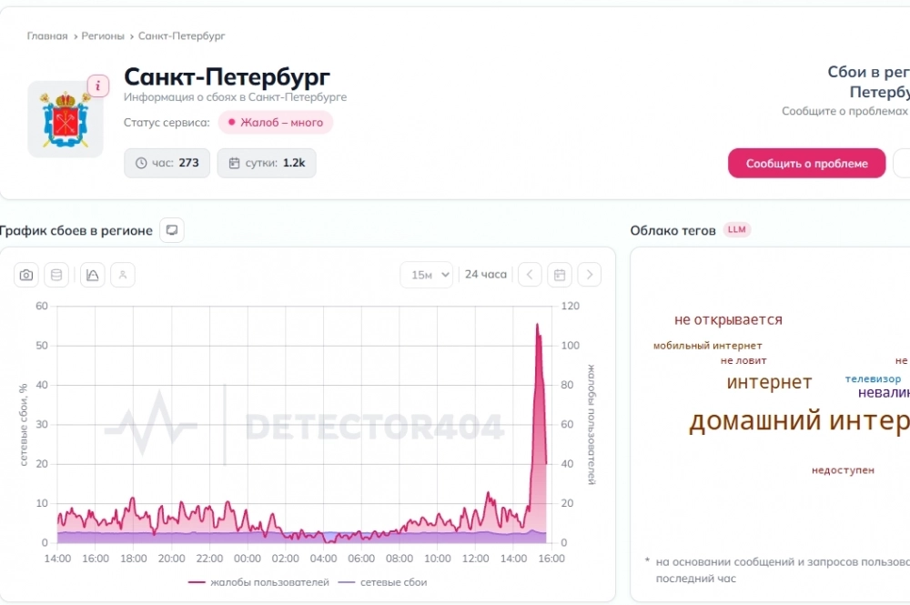Toggle the area chart icon
This screenshot has width=910, height=605.
point(92,275)
